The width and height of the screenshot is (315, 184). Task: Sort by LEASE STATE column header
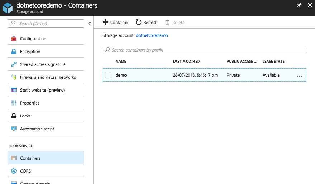273,61
